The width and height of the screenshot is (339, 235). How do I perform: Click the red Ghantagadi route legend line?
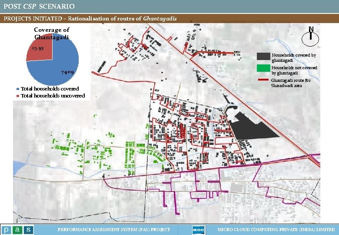263,80
